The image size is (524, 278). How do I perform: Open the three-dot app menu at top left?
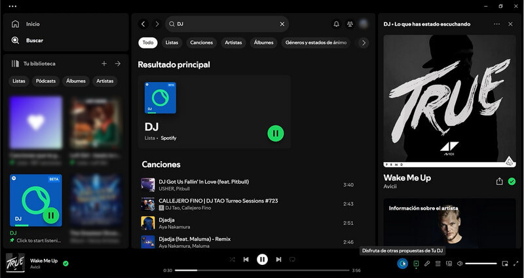click(x=12, y=6)
